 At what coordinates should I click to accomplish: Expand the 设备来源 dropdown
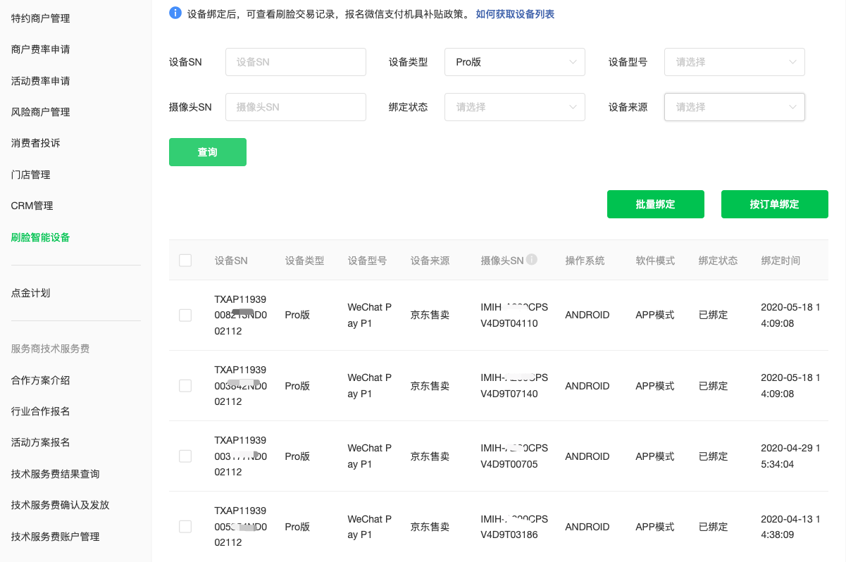[734, 107]
